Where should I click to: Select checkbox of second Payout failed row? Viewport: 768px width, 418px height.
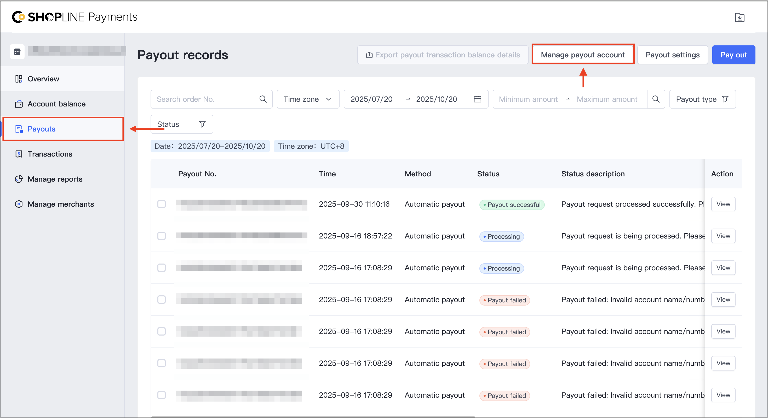pos(162,331)
